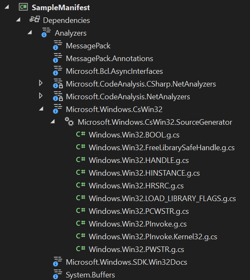
Task: Select the Microsoft.Windows.SDK.Win32Docs item
Action: [126, 262]
